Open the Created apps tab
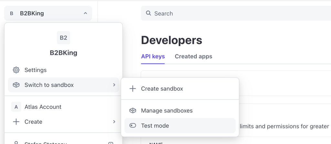 [193, 56]
